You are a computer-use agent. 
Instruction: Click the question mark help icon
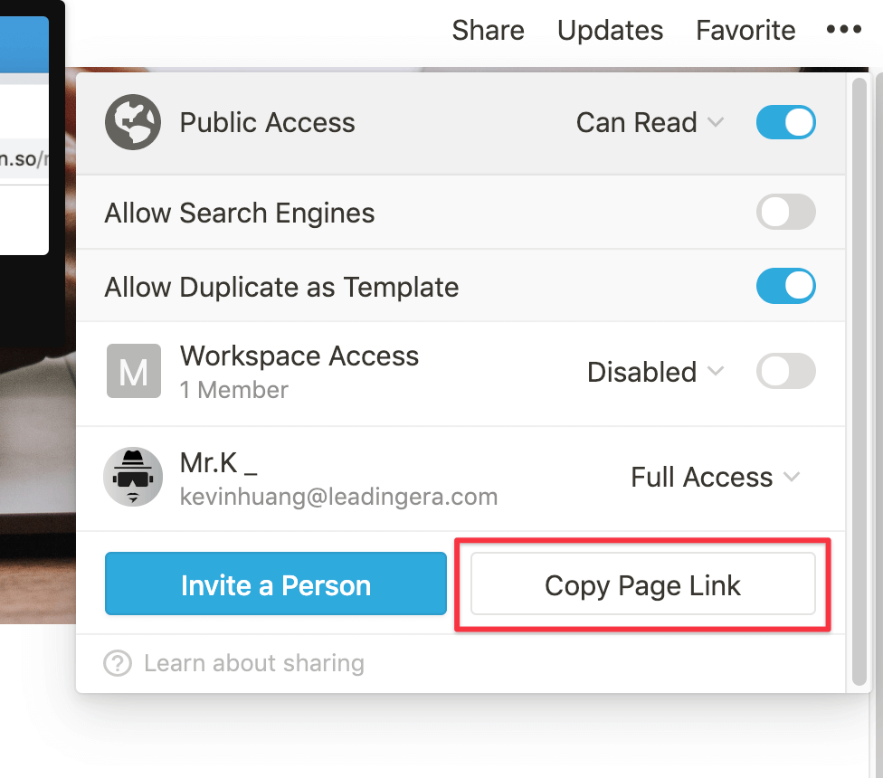pyautogui.click(x=118, y=663)
